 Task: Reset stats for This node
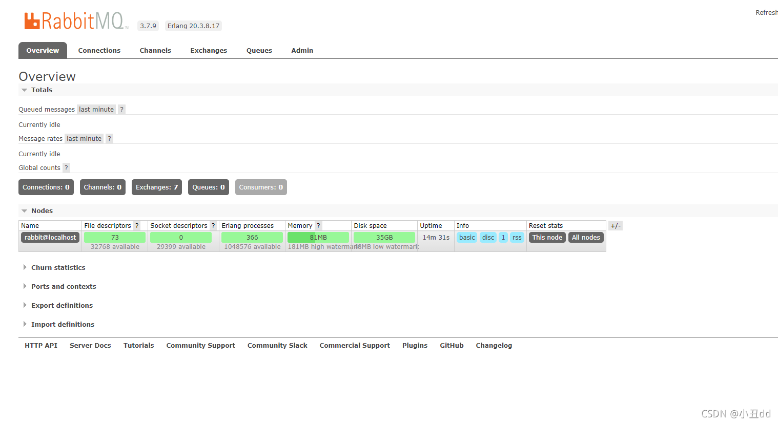pyautogui.click(x=547, y=238)
